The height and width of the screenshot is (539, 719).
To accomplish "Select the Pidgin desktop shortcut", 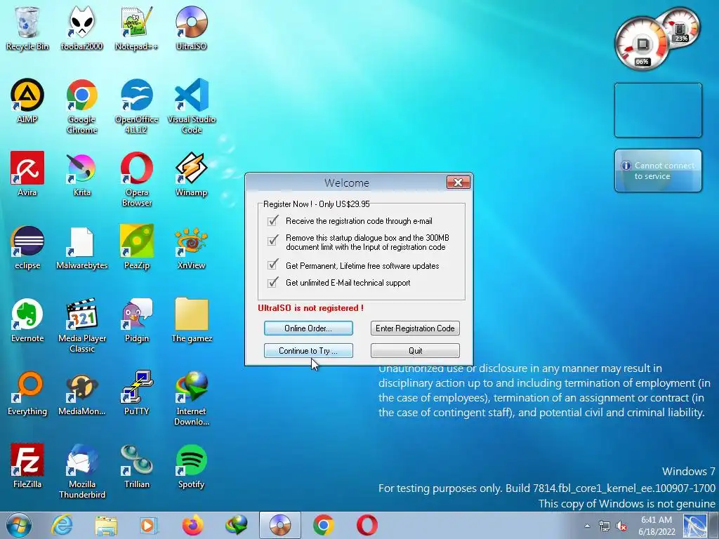I will pyautogui.click(x=136, y=320).
